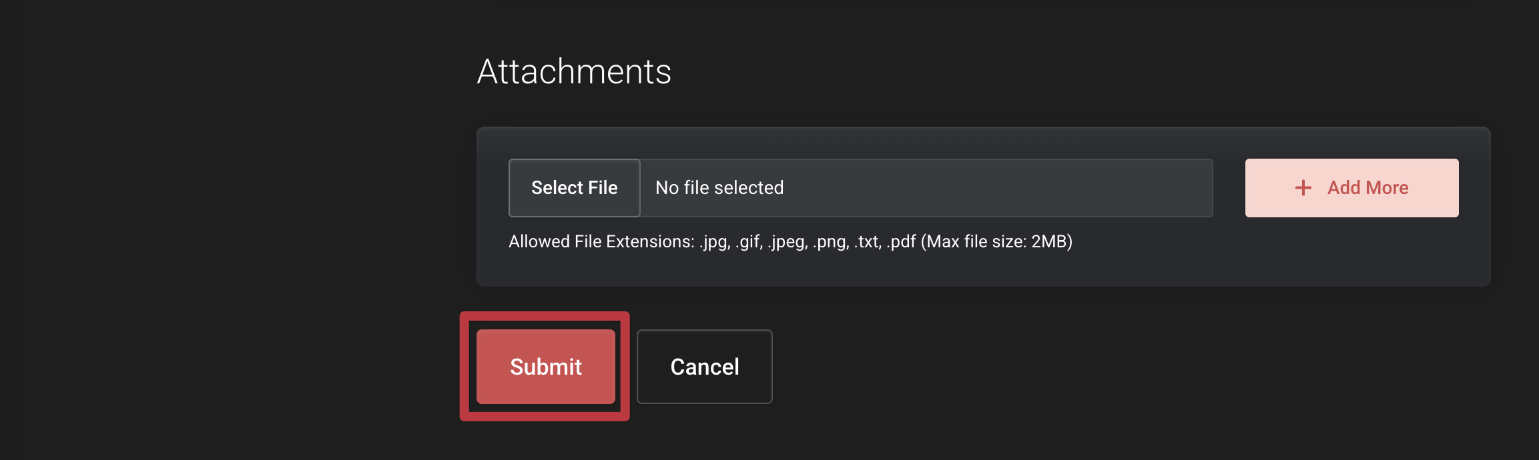This screenshot has width=1539, height=460.
Task: Click the ".jpg" extension in the hint
Action: [714, 241]
